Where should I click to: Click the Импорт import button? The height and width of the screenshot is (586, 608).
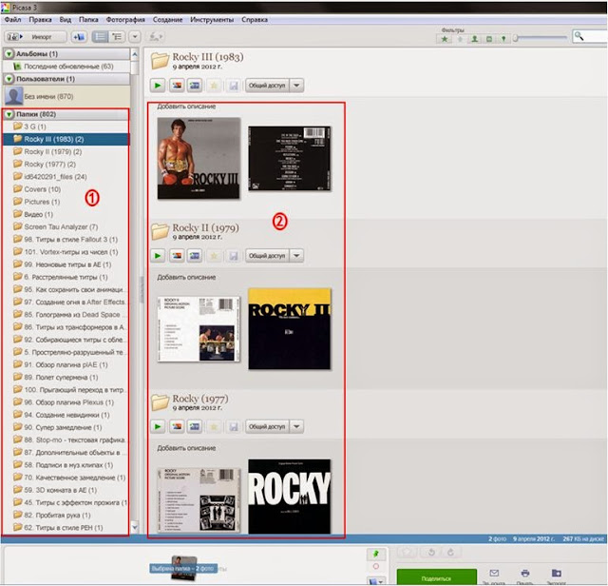pyautogui.click(x=35, y=37)
